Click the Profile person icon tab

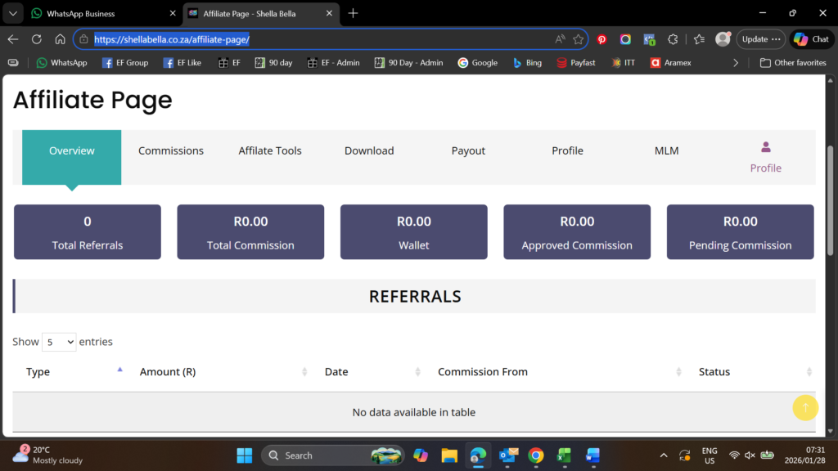(765, 157)
